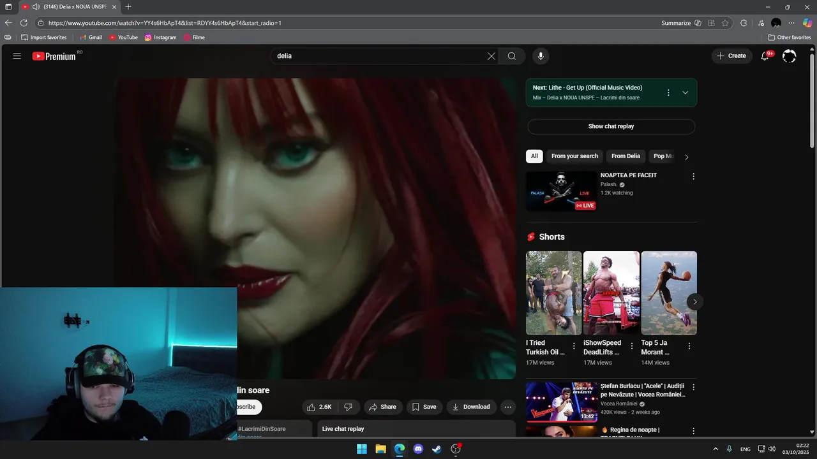Image resolution: width=817 pixels, height=459 pixels.
Task: Click #LacrimiDinSoare hashtag
Action: [x=262, y=429]
